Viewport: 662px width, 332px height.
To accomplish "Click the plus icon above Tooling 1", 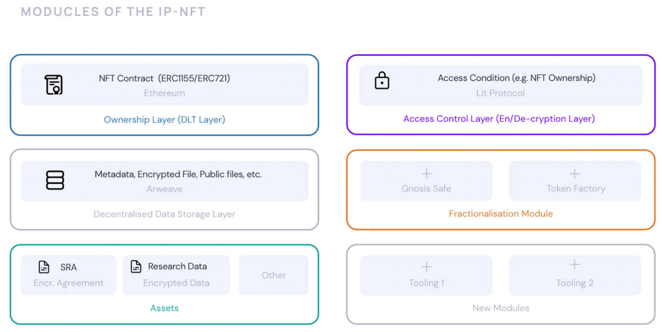I will coord(426,267).
